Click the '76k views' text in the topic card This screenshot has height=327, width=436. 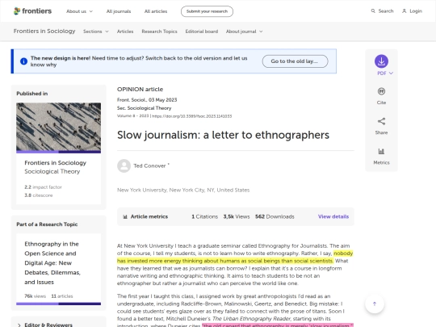click(x=35, y=296)
